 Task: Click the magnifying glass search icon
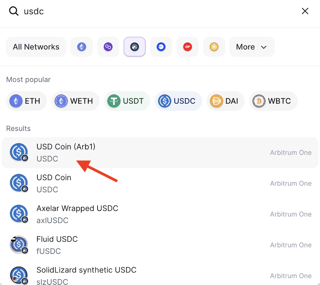click(x=13, y=11)
